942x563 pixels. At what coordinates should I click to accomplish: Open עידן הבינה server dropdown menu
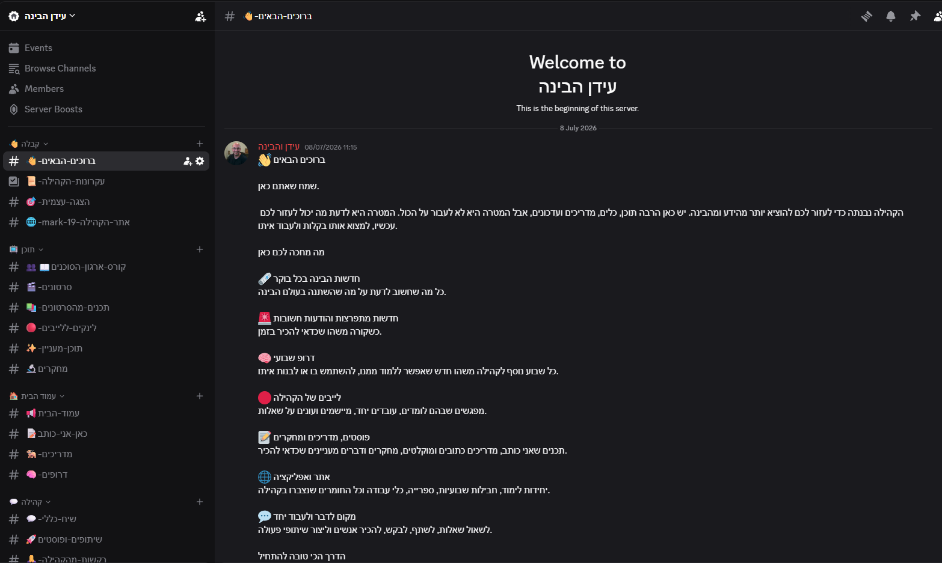(42, 16)
